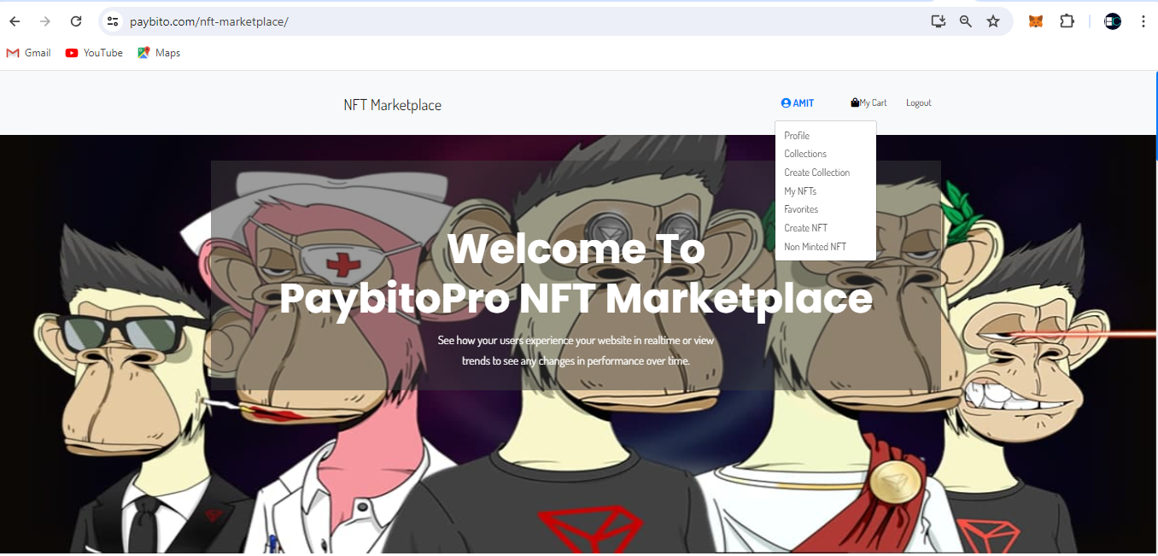Viewport: 1158px width, 556px height.
Task: Click the screen cast icon in the toolbar
Action: coord(938,20)
